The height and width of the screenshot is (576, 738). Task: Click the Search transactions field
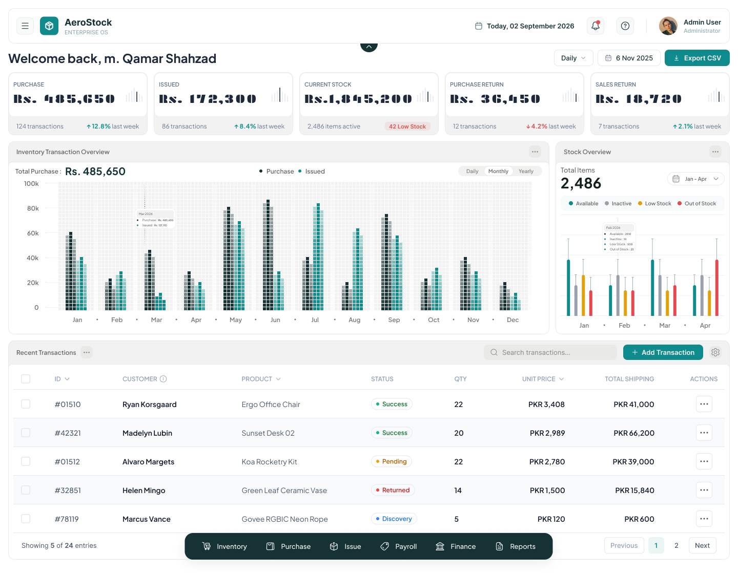tap(550, 352)
